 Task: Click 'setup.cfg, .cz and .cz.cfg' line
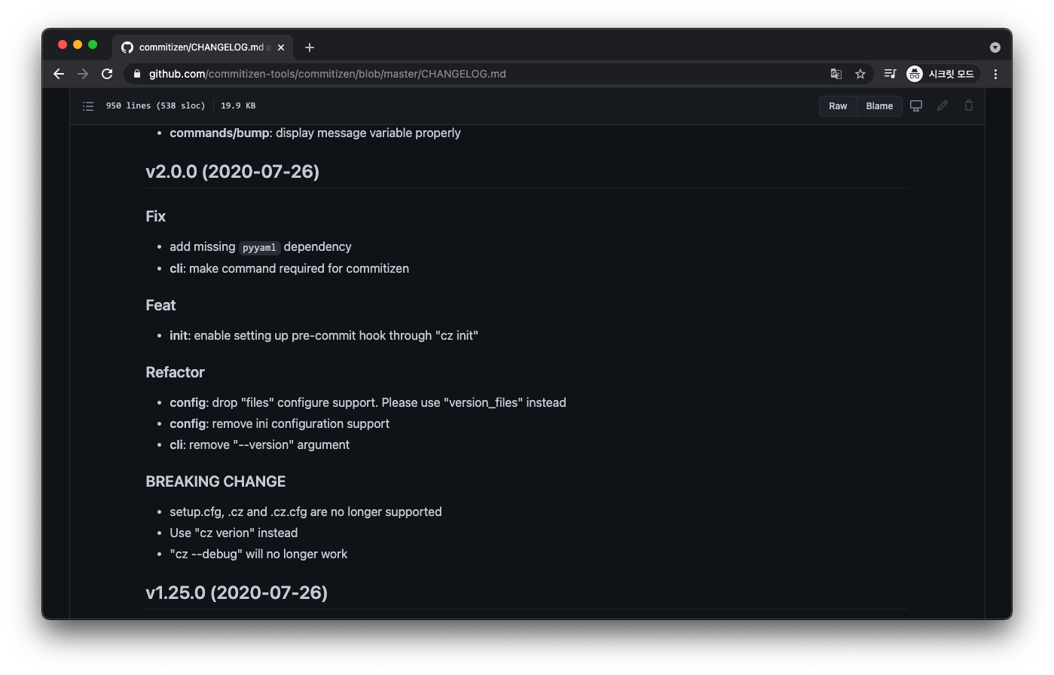306,512
